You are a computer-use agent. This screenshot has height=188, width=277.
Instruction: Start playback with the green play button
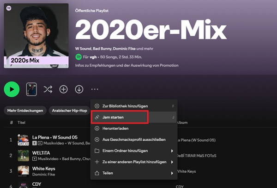point(12,89)
